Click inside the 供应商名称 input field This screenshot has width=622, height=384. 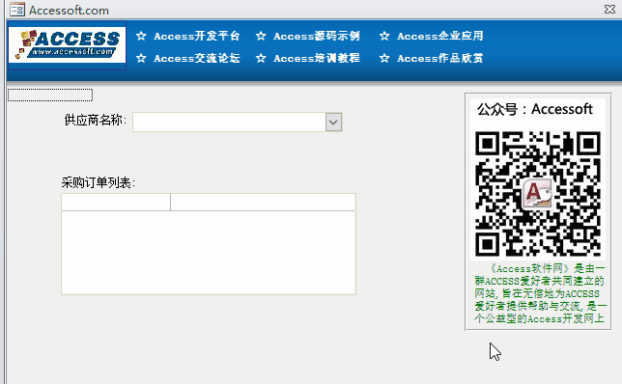[x=229, y=123]
